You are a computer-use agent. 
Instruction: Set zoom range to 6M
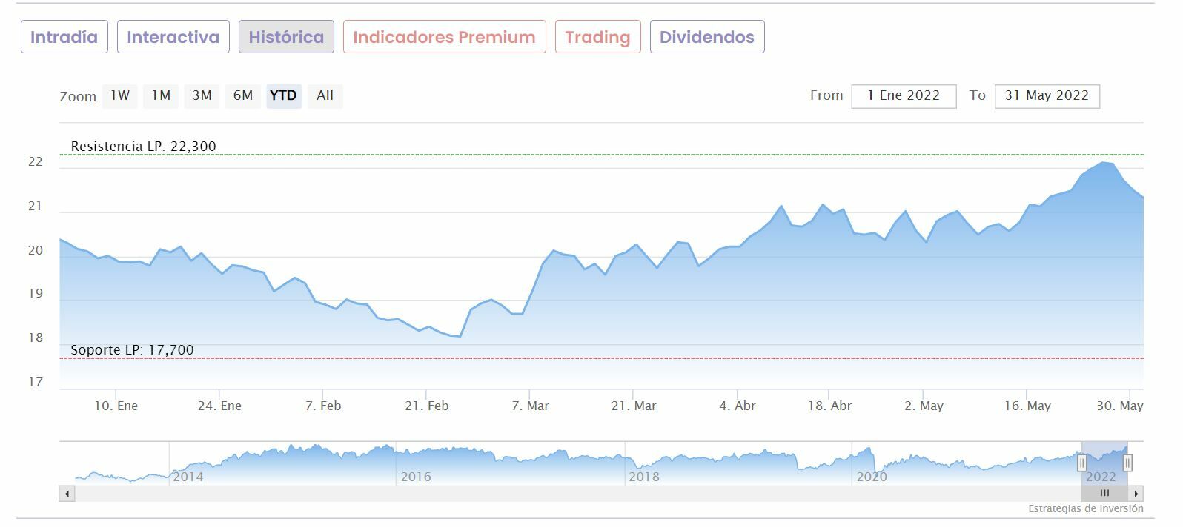pyautogui.click(x=243, y=95)
